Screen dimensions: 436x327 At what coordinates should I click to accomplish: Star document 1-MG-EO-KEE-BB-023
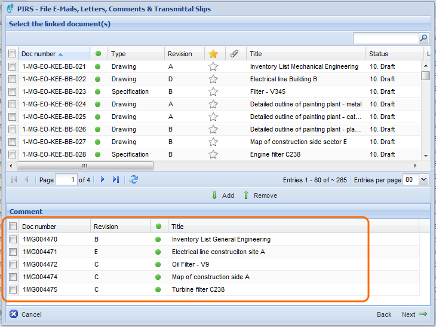coord(213,91)
